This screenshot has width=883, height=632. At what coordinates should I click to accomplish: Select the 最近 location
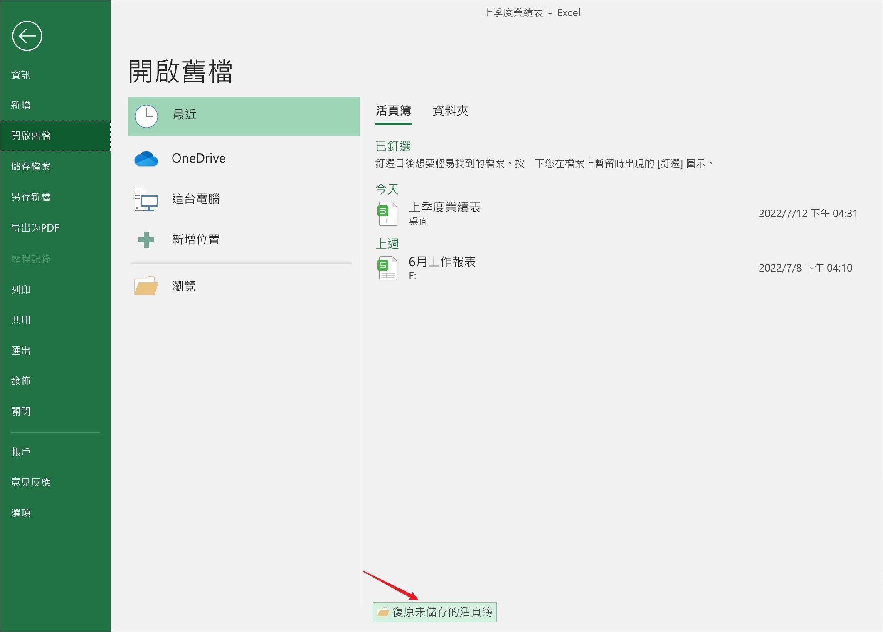244,116
